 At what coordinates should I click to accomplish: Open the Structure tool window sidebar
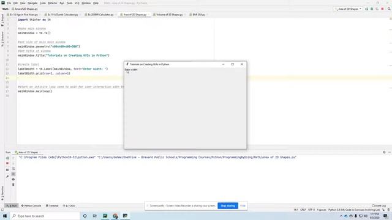point(2,39)
